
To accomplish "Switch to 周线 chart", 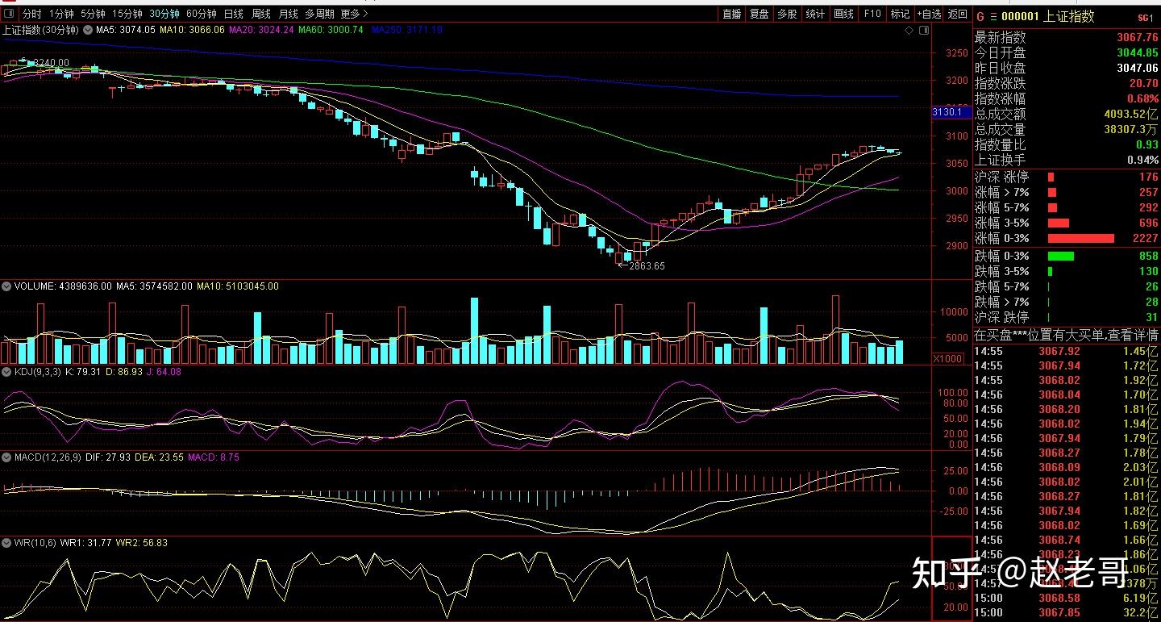I will [x=261, y=14].
